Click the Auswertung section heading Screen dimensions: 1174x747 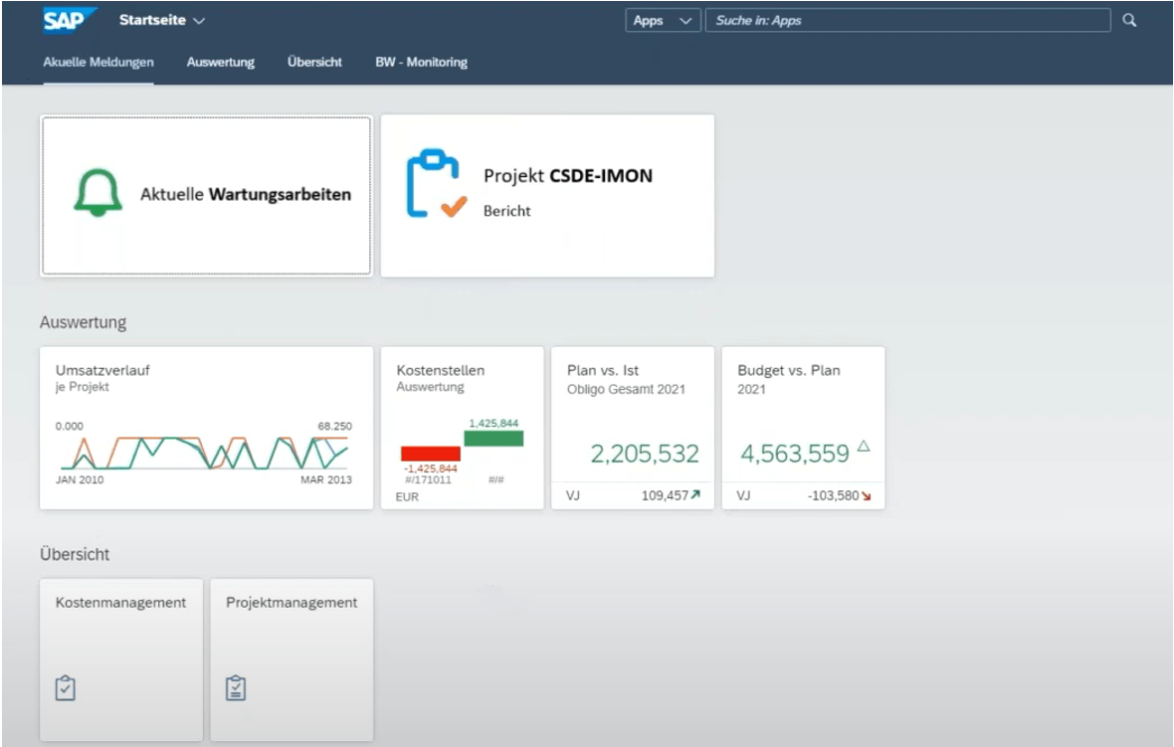(x=84, y=322)
